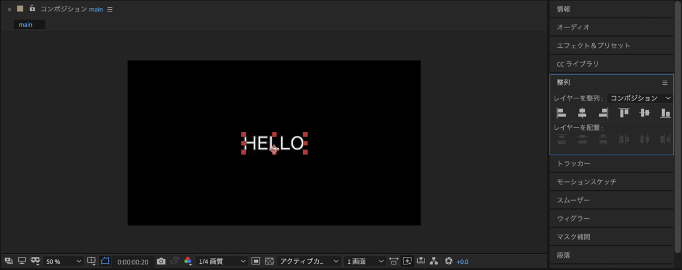This screenshot has height=270, width=682.
Task: Click the main composition name in title
Action: pyautogui.click(x=95, y=10)
